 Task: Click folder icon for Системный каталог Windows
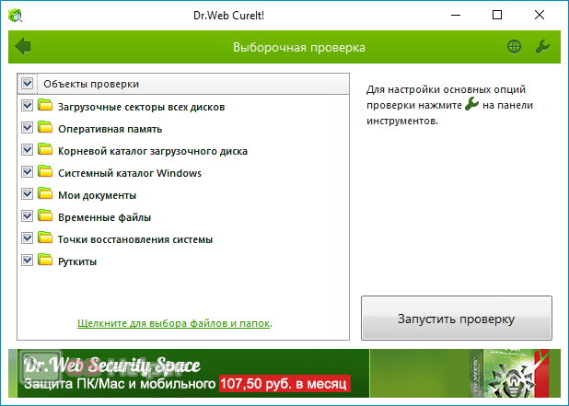tap(45, 171)
